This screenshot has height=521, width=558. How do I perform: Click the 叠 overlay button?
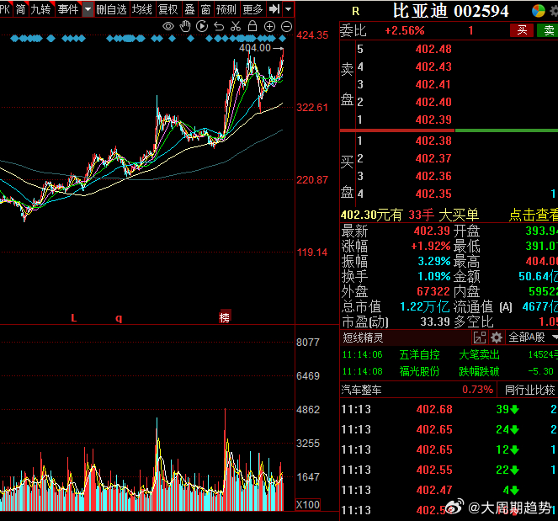189,9
